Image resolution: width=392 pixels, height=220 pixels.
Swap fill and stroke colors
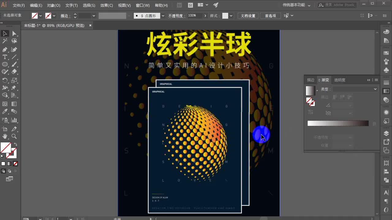click(15, 144)
